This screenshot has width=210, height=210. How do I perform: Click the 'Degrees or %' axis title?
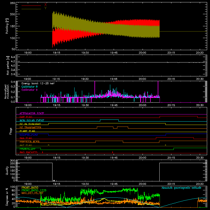coord(7,197)
